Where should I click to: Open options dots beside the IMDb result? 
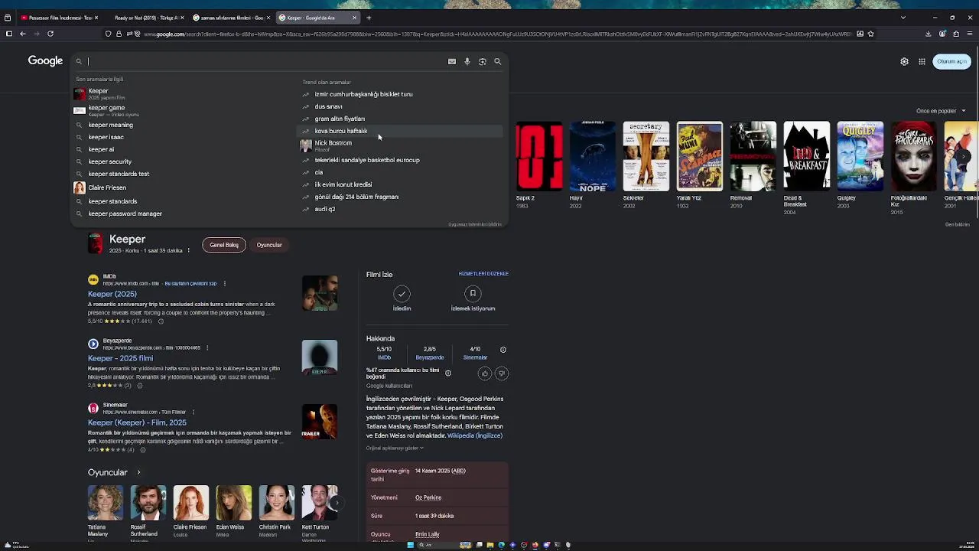[x=224, y=283]
